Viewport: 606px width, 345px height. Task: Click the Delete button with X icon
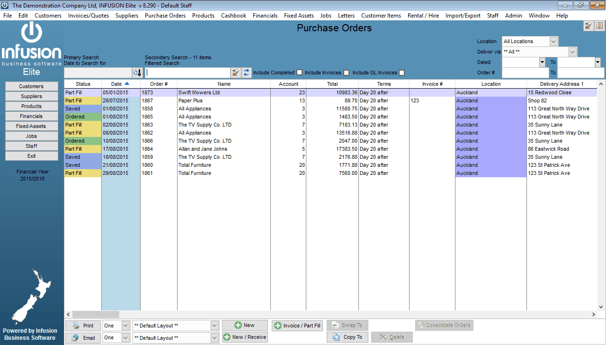392,337
